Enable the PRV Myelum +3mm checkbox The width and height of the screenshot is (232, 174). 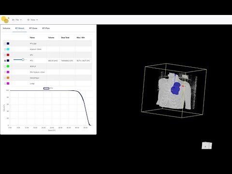5,72
